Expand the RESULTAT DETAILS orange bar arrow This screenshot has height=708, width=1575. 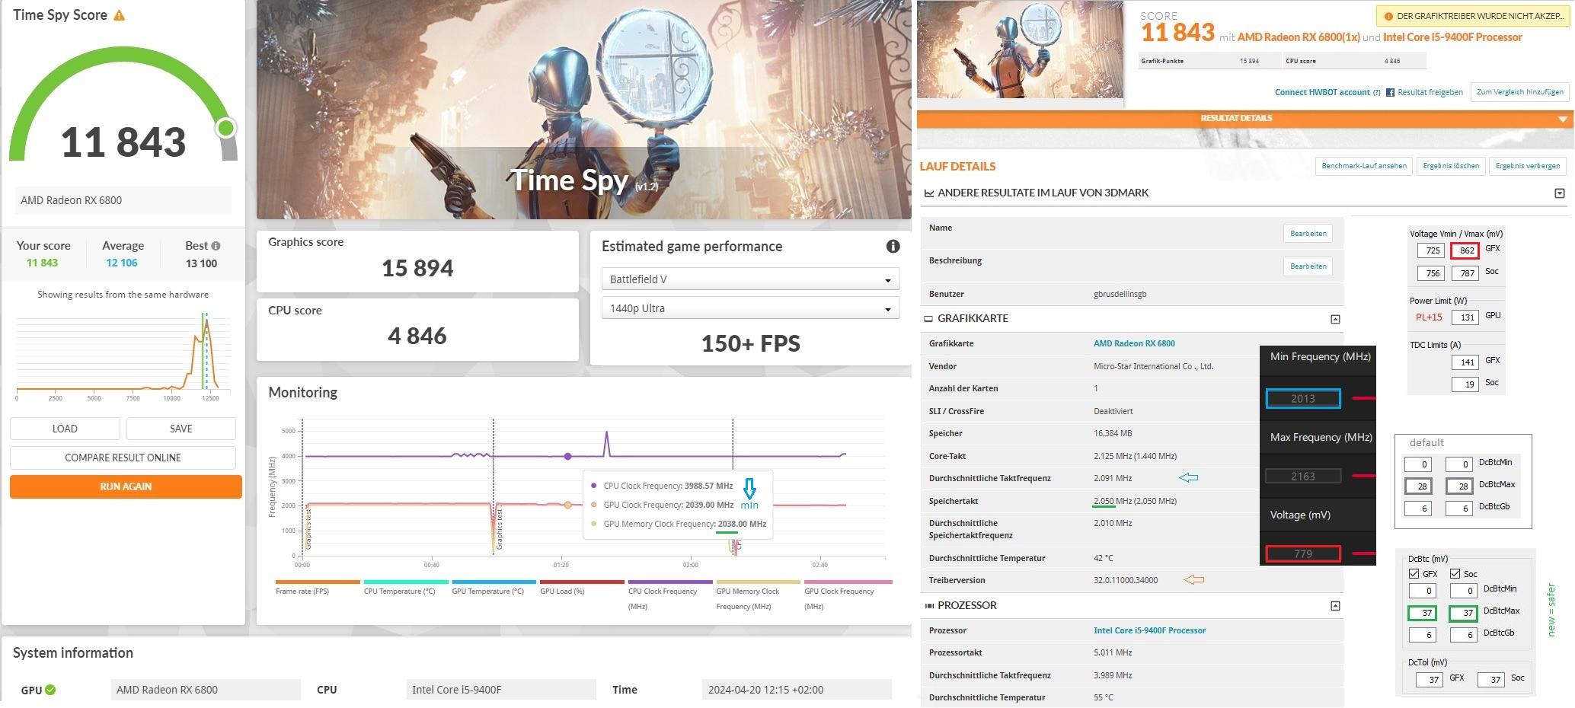point(1562,119)
